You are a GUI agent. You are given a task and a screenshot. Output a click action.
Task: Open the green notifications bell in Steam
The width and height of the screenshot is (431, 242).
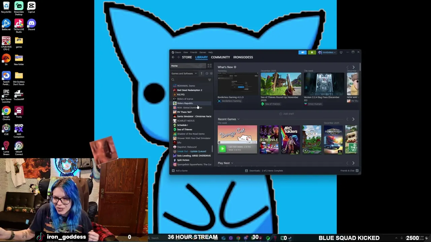312,52
